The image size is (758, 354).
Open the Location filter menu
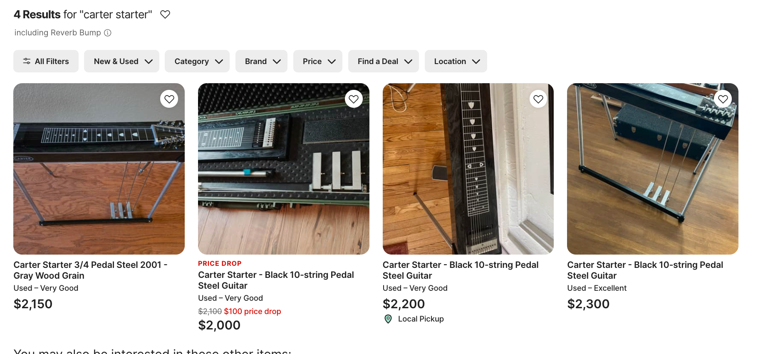pos(456,61)
